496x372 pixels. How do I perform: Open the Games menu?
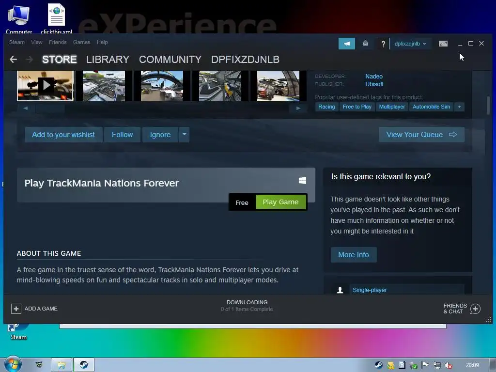pyautogui.click(x=81, y=43)
